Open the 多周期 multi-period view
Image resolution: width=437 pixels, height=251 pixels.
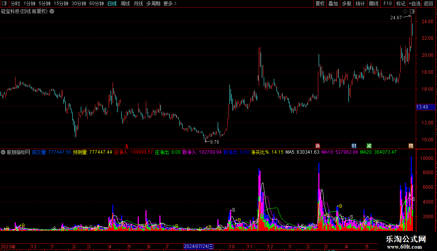click(x=153, y=3)
